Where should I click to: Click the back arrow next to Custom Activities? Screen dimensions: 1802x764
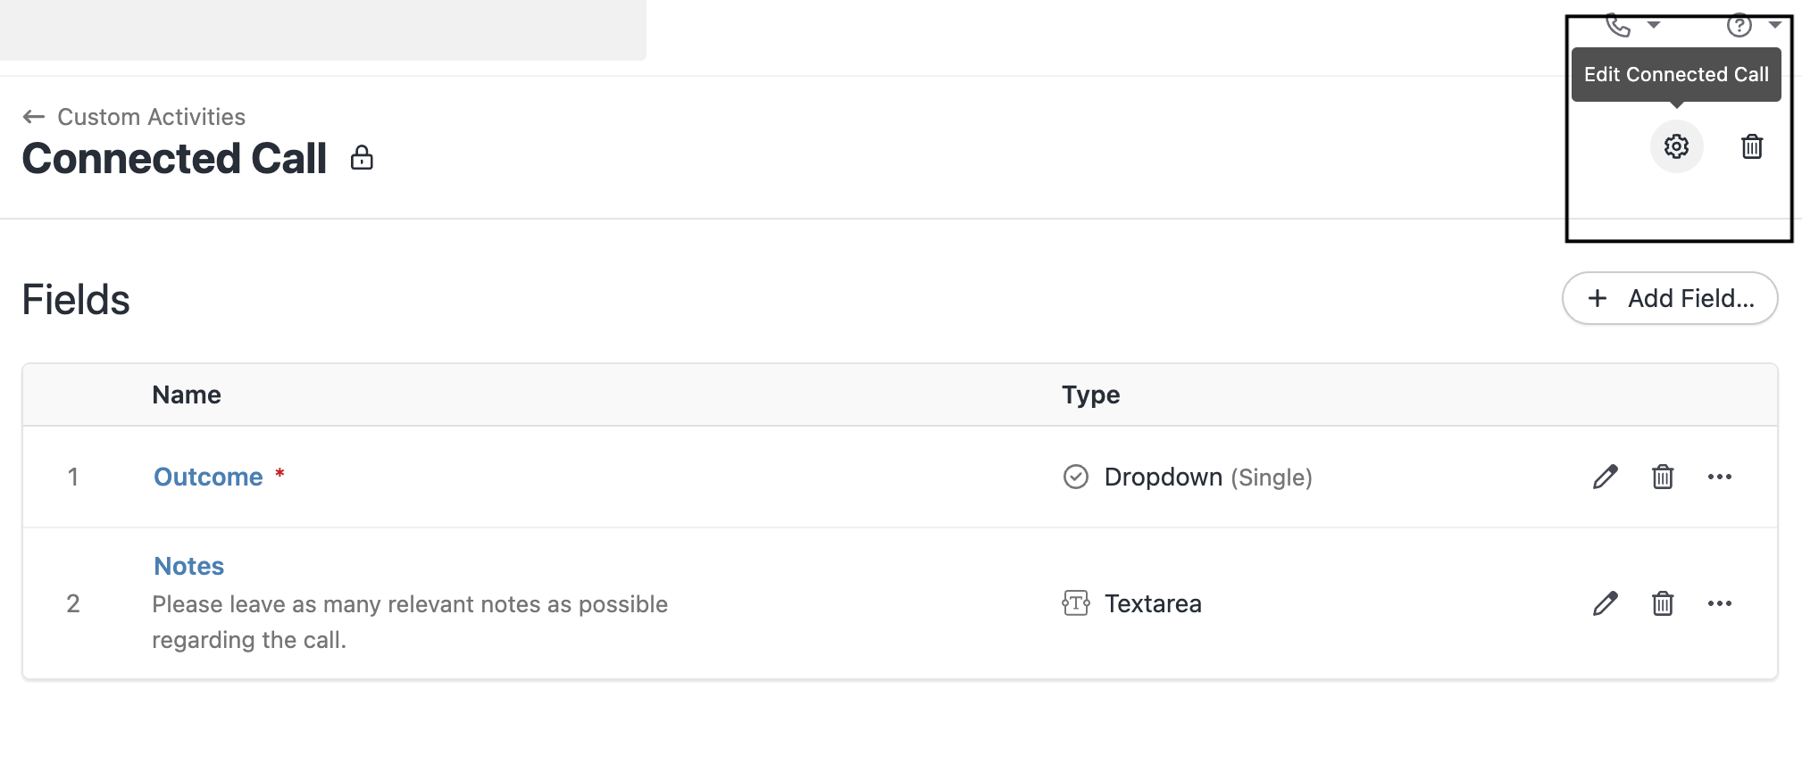33,116
